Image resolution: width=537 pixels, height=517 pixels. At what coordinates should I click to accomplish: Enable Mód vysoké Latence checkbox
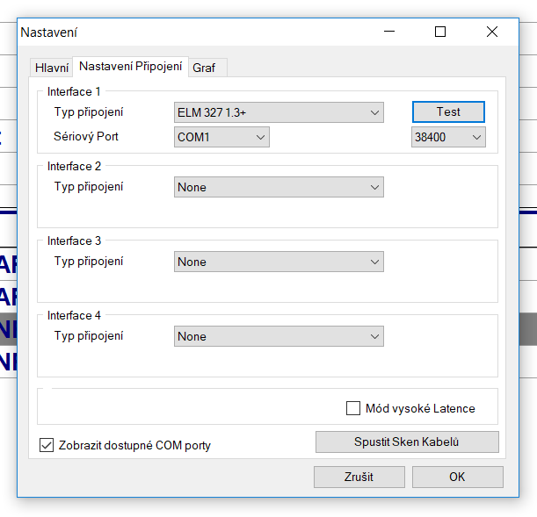pos(353,408)
